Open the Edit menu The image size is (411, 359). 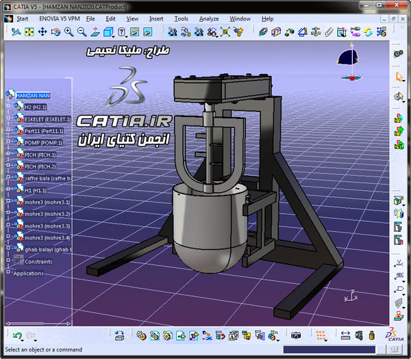[110, 19]
